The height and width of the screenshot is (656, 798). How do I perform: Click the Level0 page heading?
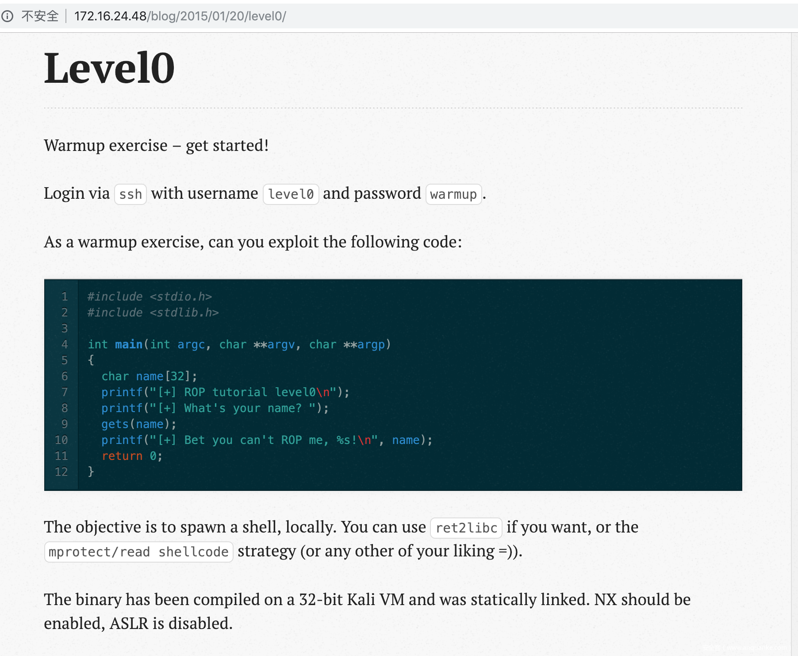tap(109, 68)
